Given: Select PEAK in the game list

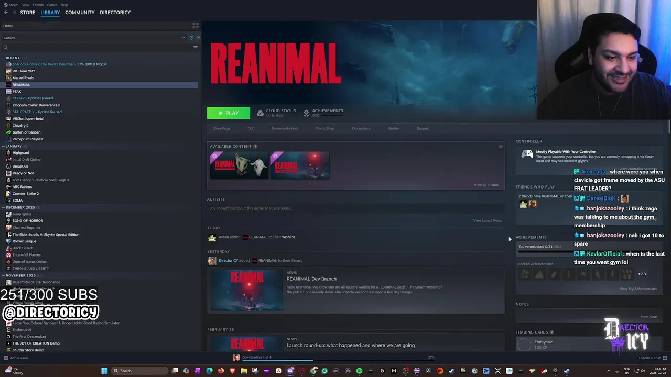Looking at the screenshot, I should [x=17, y=92].
